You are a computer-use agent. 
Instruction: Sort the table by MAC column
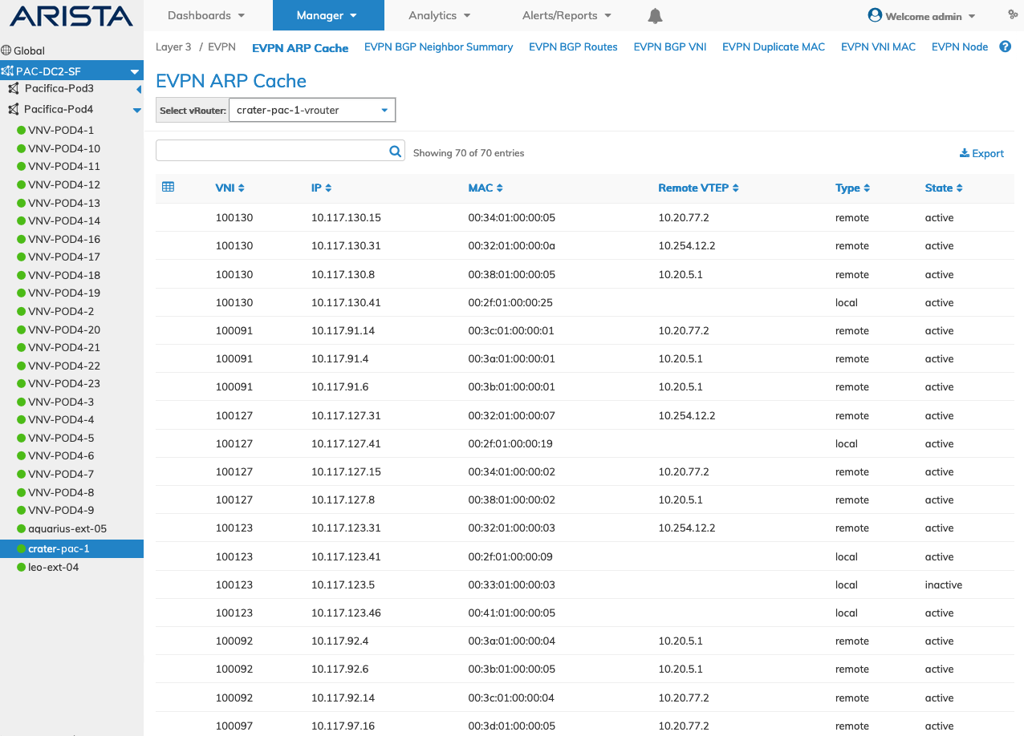(486, 188)
